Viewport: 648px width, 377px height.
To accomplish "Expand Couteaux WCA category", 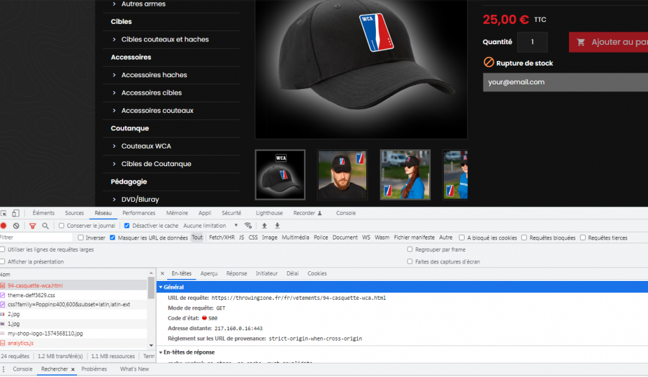I will click(114, 146).
